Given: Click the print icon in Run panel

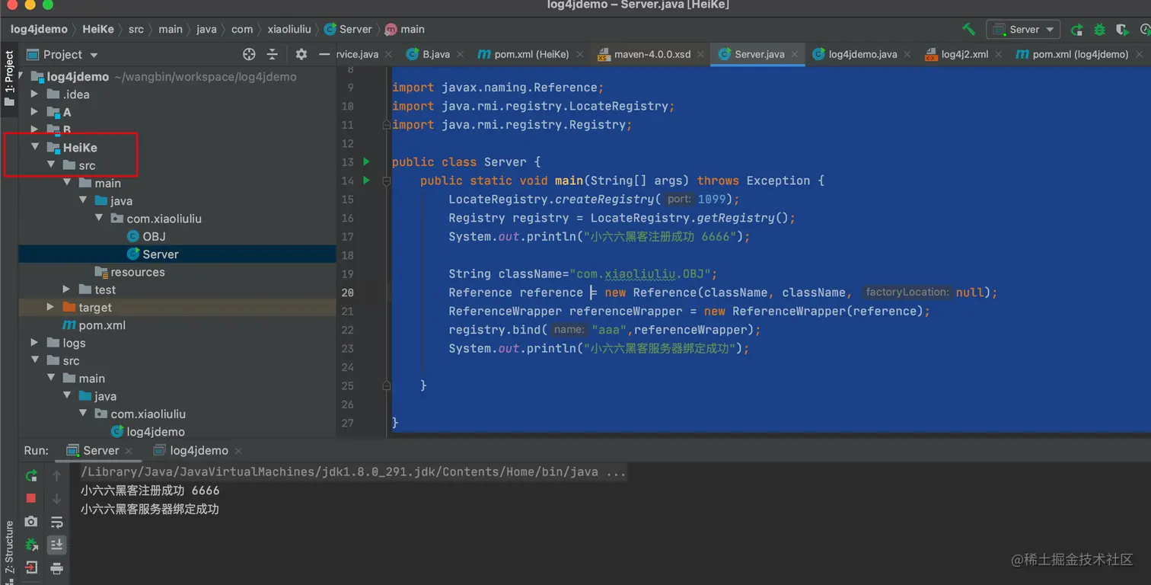Looking at the screenshot, I should [57, 568].
